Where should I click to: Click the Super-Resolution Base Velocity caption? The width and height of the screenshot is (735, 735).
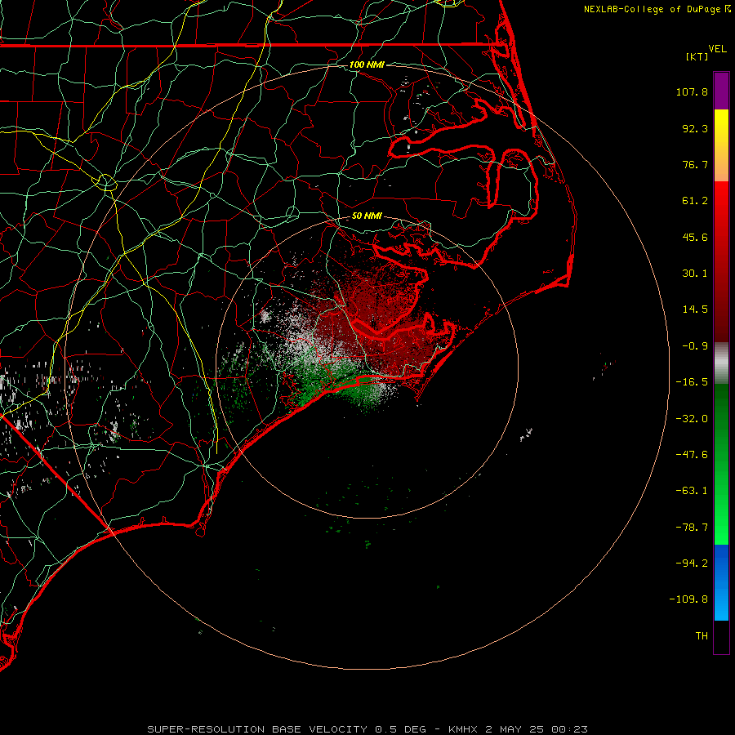coord(367,729)
